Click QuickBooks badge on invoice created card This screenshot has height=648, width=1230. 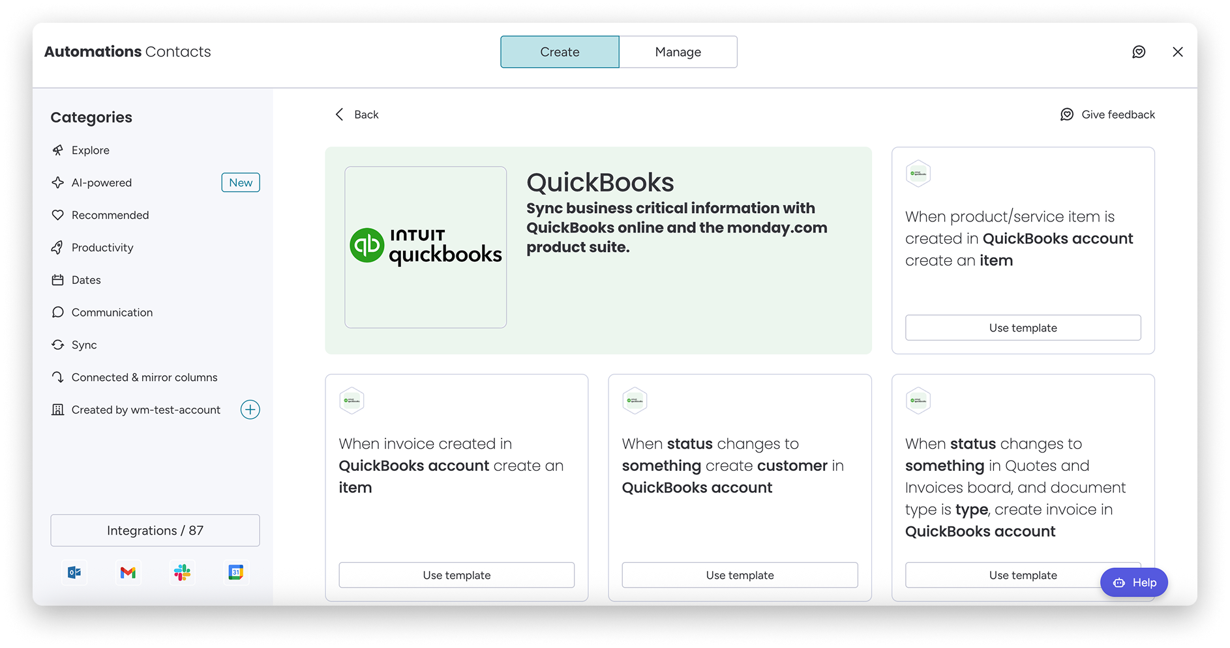(x=352, y=401)
